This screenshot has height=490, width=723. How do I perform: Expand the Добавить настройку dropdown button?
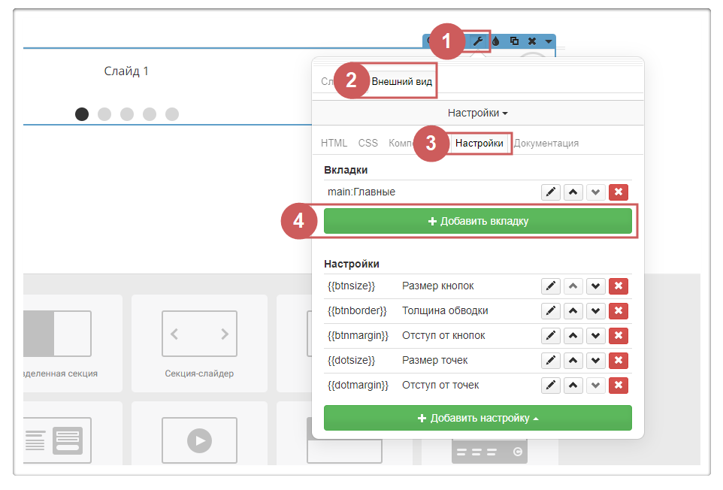pyautogui.click(x=478, y=418)
